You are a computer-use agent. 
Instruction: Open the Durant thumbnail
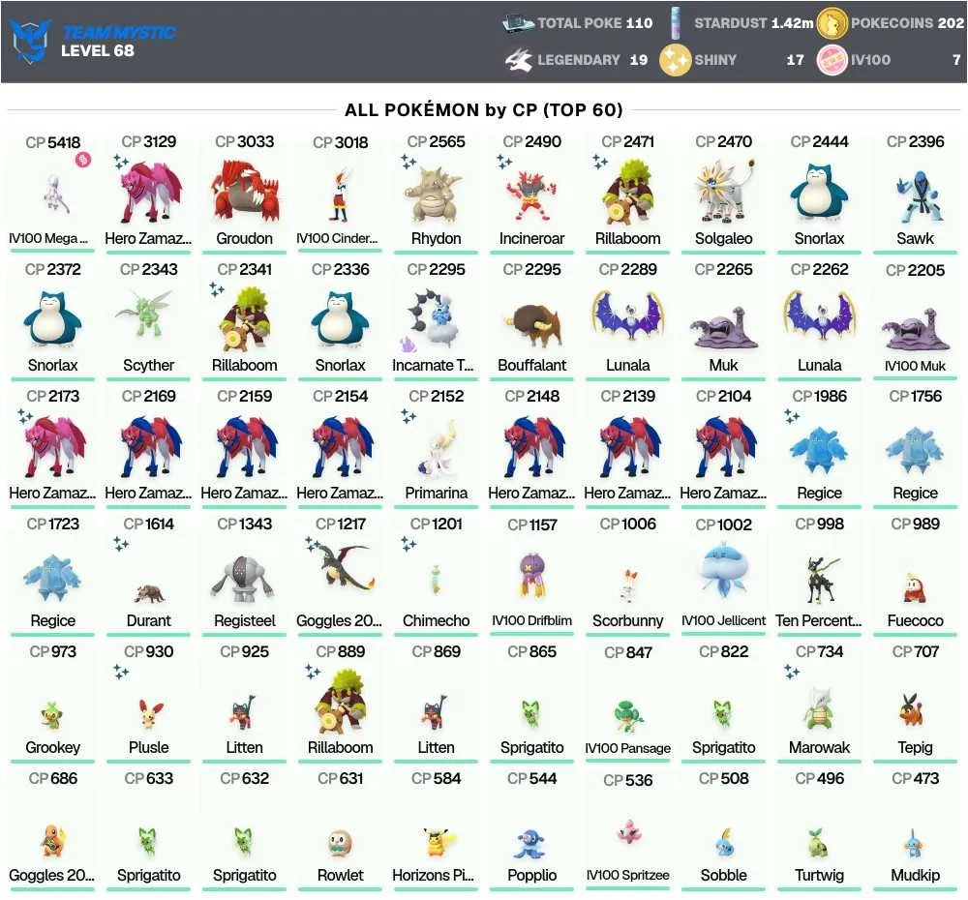pos(149,593)
